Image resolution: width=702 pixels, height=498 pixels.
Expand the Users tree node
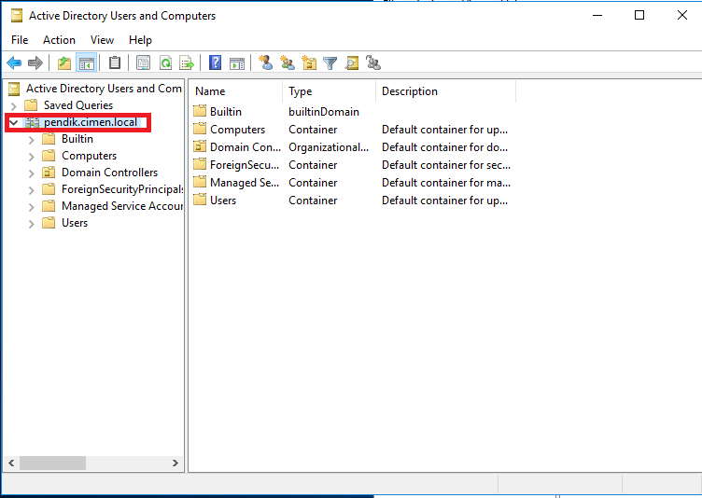[32, 224]
